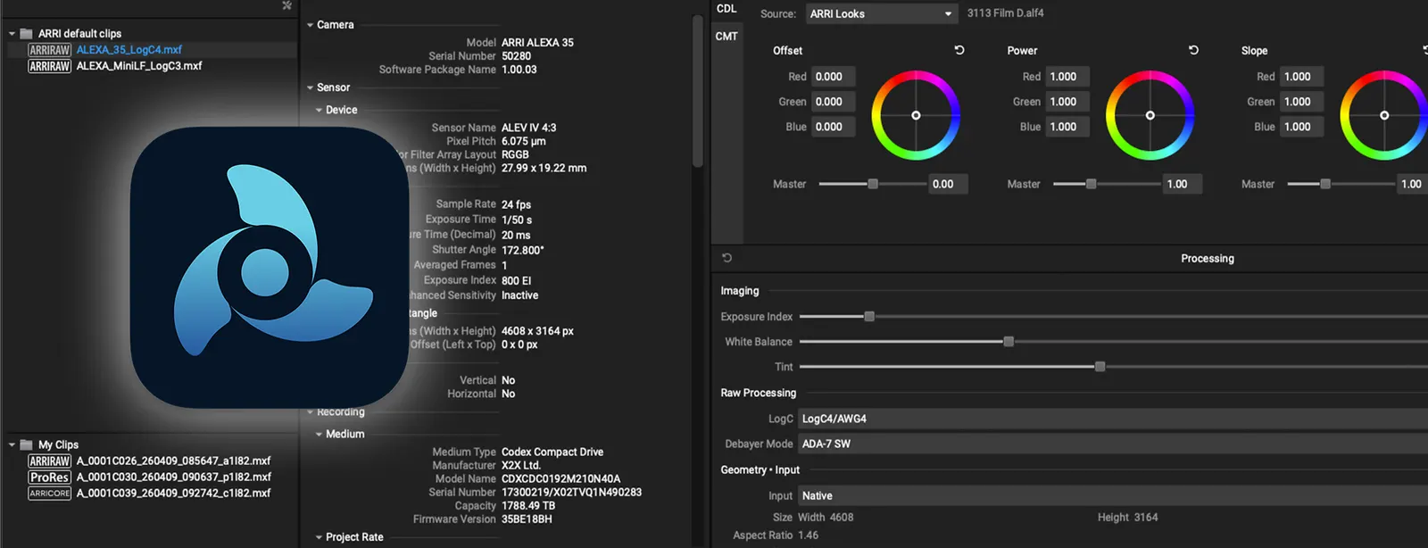Click the Power color wheel
Image resolution: width=1428 pixels, height=548 pixels.
tap(1150, 115)
